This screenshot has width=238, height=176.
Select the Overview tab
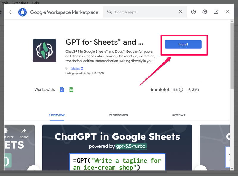tap(57, 115)
